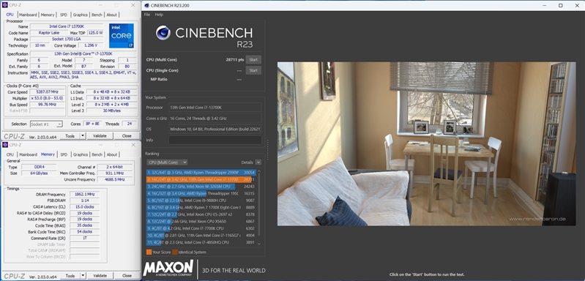Switch to About tab in bottom CPU-Z
The image size is (585, 281).
tap(111, 154)
